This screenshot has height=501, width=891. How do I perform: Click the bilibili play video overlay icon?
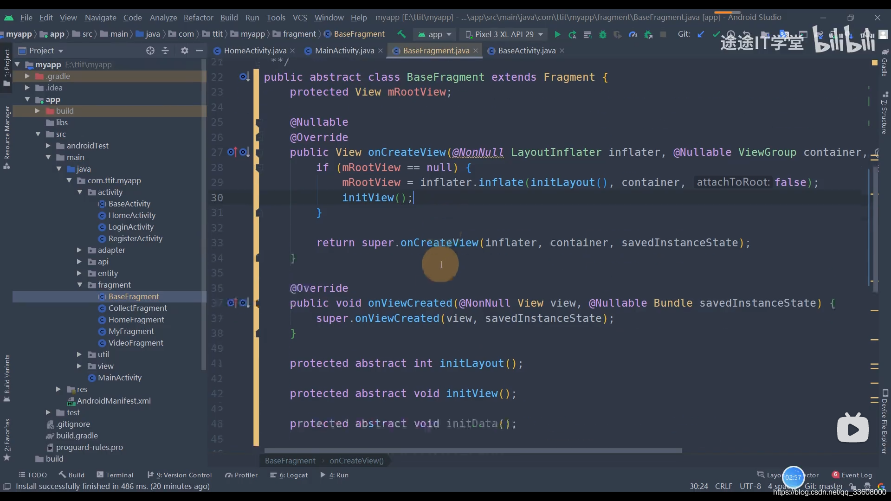(x=852, y=429)
